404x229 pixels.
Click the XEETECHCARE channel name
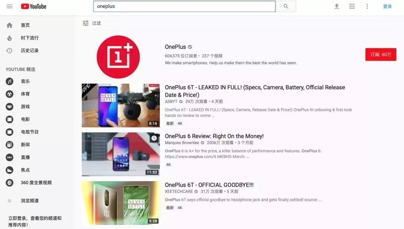179,192
